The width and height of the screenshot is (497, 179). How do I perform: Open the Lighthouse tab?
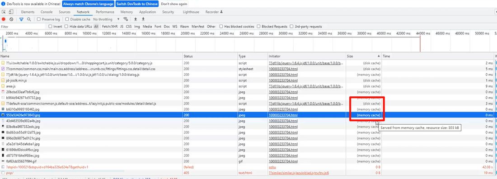191,12
